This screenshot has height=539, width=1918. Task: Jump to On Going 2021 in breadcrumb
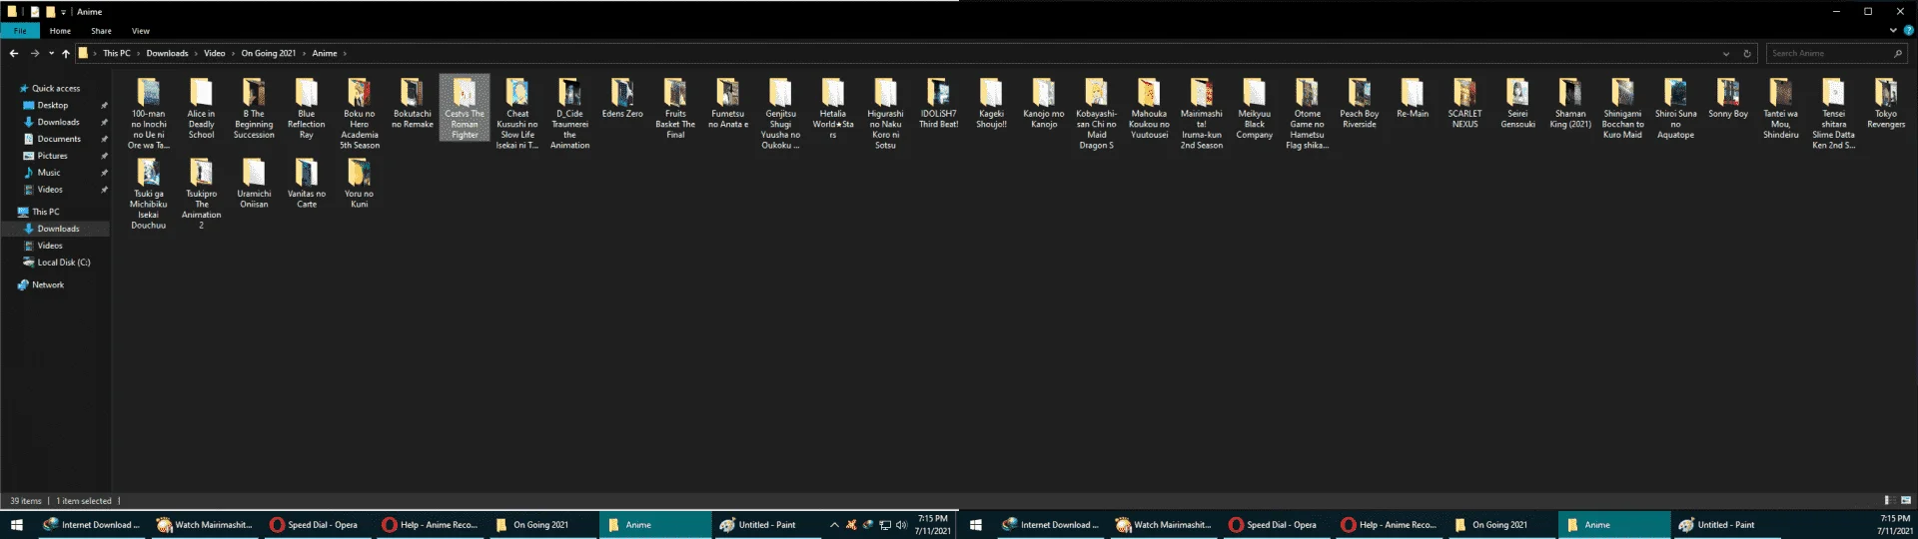269,53
